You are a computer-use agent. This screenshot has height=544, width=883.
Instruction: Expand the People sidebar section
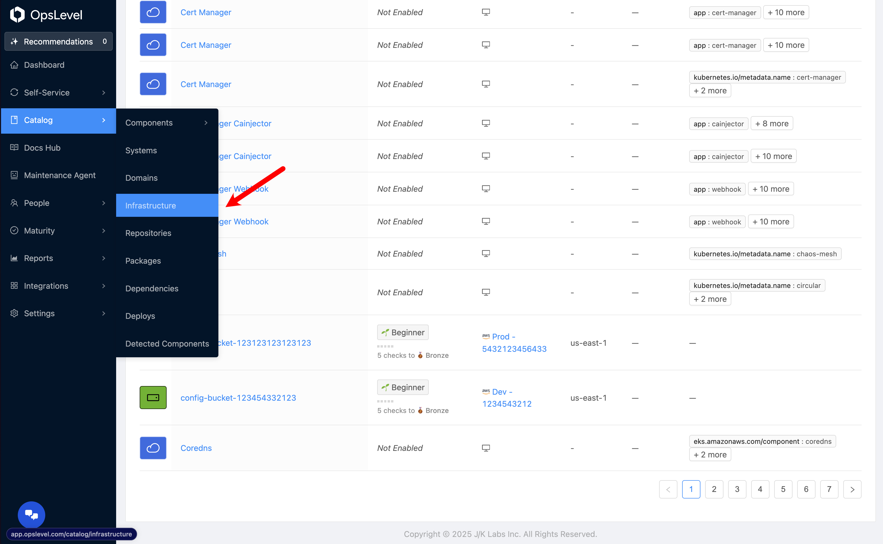pos(104,203)
